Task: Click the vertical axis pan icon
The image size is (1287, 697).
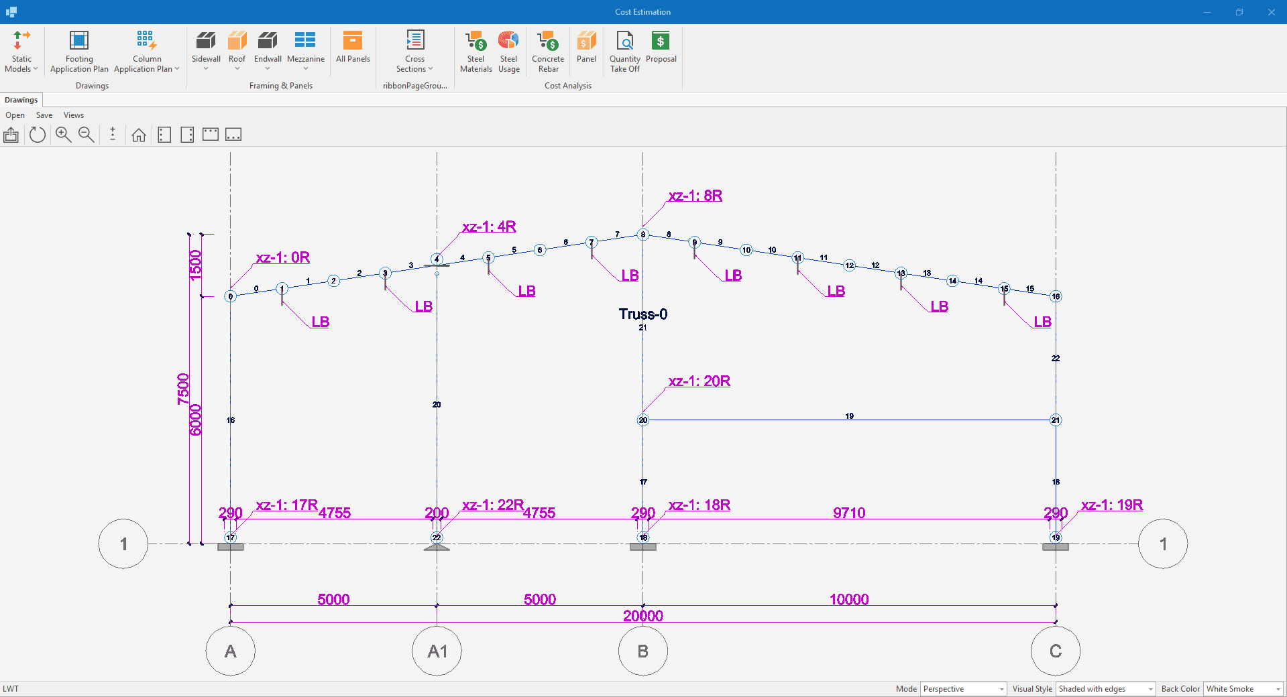Action: click(113, 135)
